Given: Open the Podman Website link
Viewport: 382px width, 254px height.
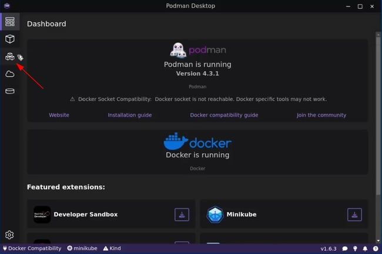Looking at the screenshot, I should [59, 115].
